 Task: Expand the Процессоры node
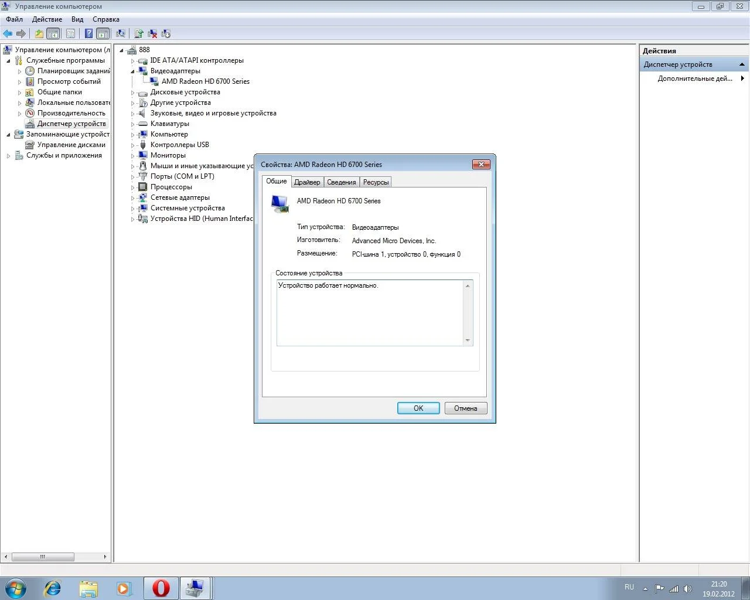[132, 187]
